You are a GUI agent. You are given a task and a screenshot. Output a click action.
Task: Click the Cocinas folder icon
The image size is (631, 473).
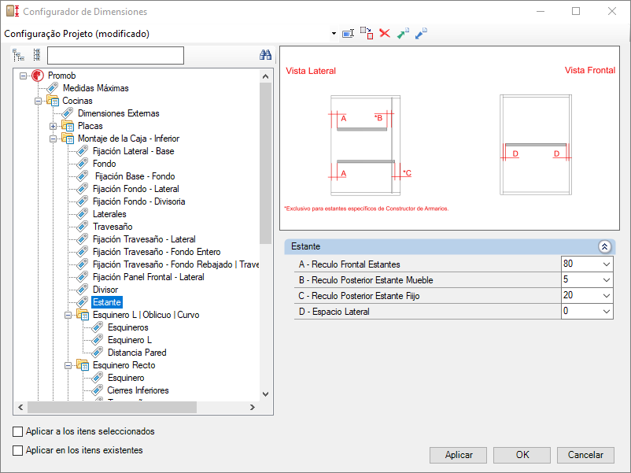[x=53, y=101]
